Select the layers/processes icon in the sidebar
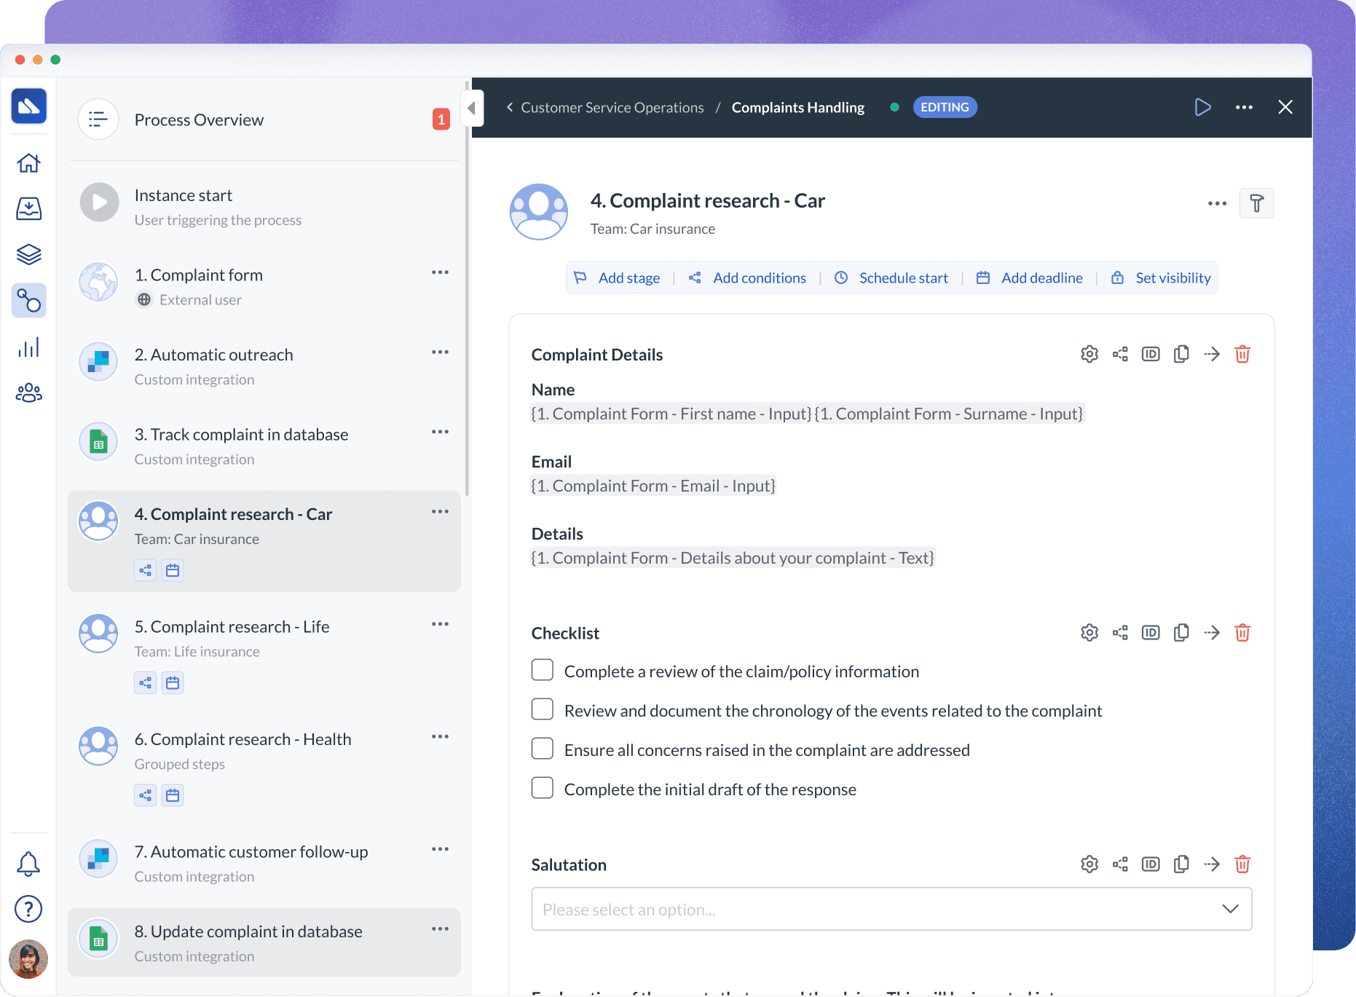 point(28,254)
